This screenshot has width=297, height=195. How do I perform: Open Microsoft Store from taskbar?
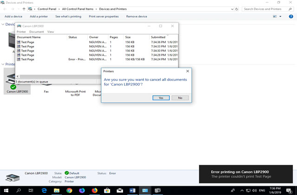click(x=107, y=190)
